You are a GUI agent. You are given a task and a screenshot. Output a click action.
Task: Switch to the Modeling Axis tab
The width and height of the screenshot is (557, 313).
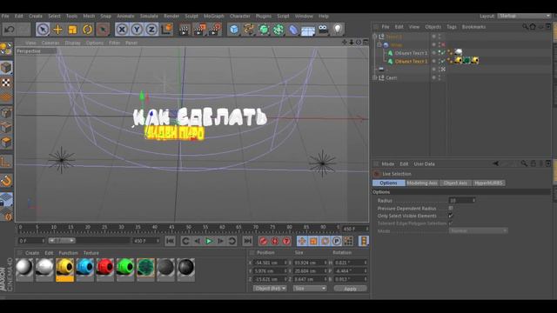(422, 183)
